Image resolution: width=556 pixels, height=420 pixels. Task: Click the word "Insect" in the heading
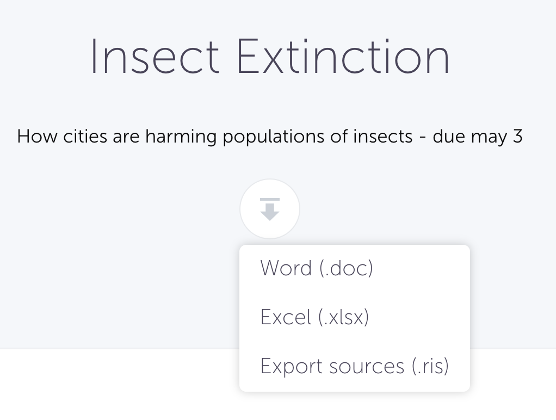155,57
